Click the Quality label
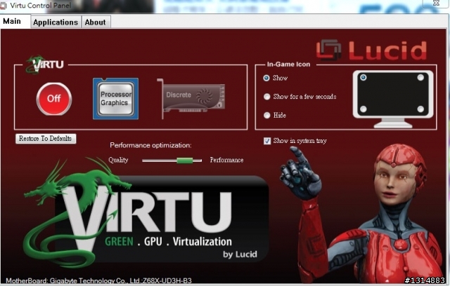This screenshot has height=286, width=450. [x=118, y=160]
